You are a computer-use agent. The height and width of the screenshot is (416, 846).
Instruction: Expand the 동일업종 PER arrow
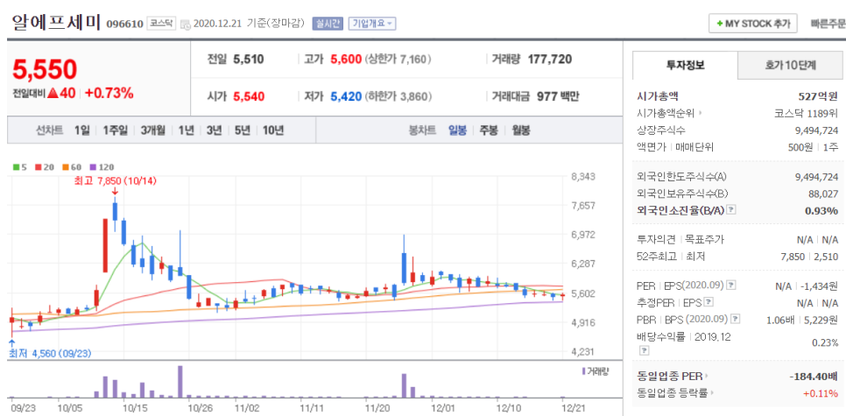[707, 376]
